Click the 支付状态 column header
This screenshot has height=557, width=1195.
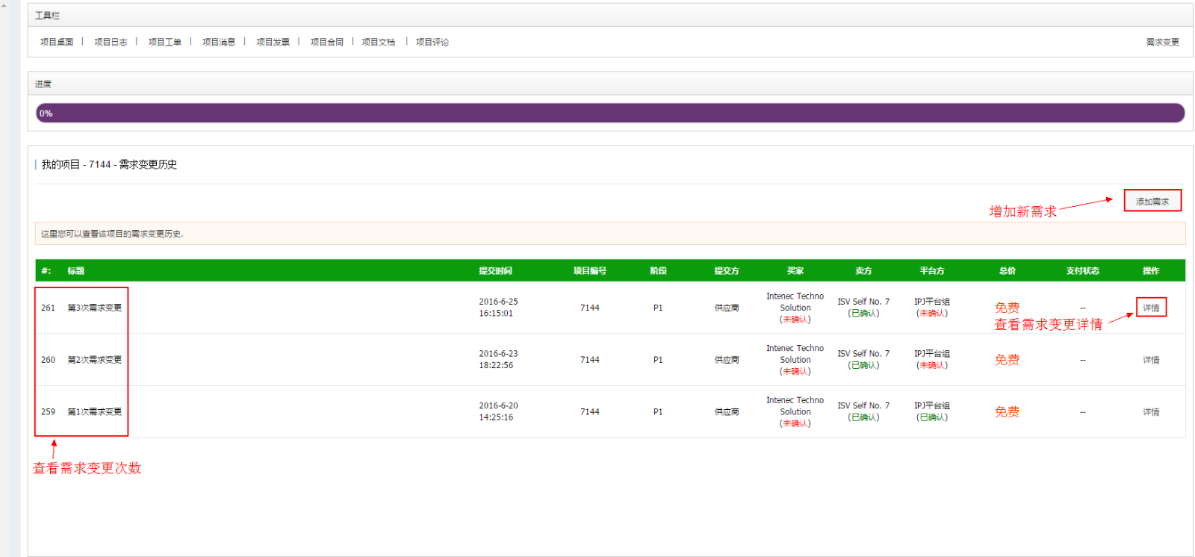(x=1082, y=271)
